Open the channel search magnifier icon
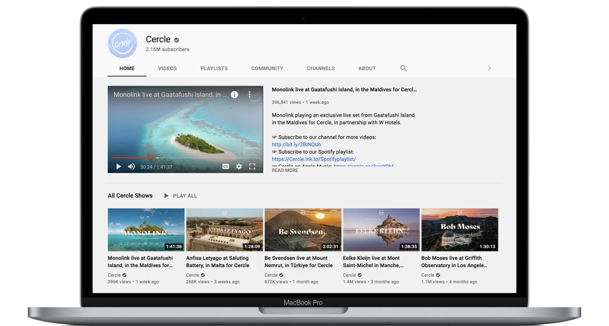 (x=403, y=68)
